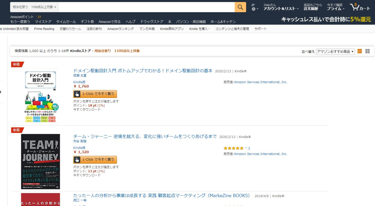Screen dimensions: 375x206
Task: Click たった一人の分析から book cover thumbnail
Action: pyautogui.click(x=41, y=199)
